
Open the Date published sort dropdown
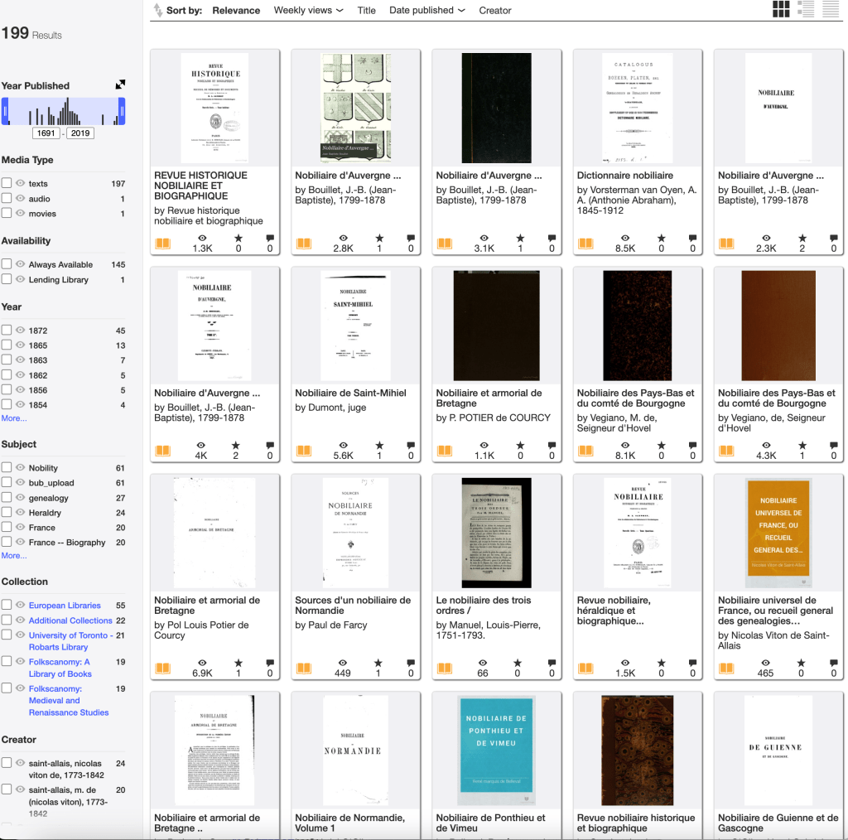click(426, 11)
